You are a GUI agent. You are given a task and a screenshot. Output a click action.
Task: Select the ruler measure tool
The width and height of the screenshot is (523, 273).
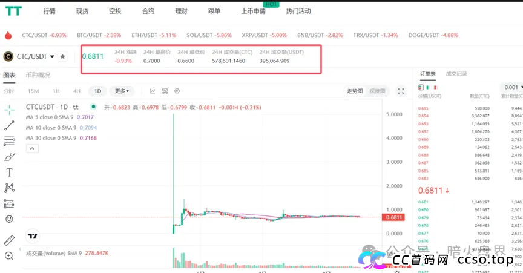[x=9, y=240]
